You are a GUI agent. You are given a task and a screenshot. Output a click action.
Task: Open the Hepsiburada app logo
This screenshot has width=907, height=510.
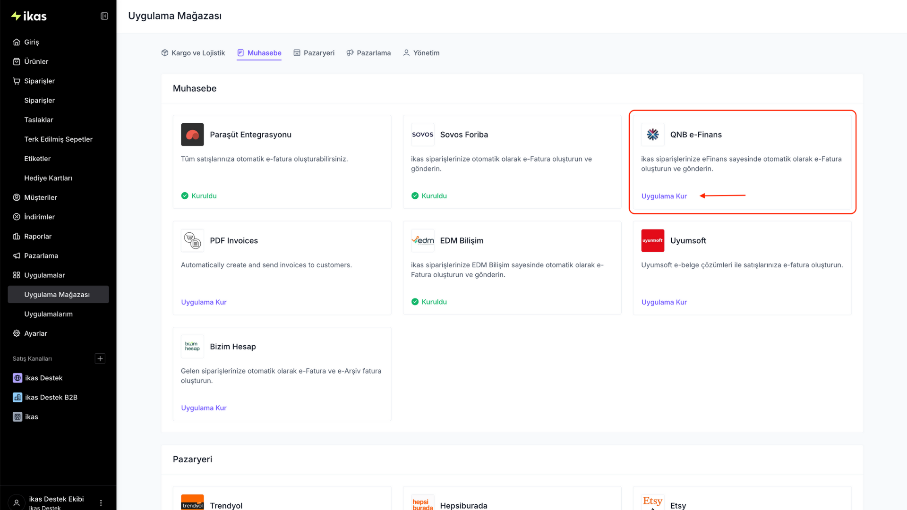(422, 502)
